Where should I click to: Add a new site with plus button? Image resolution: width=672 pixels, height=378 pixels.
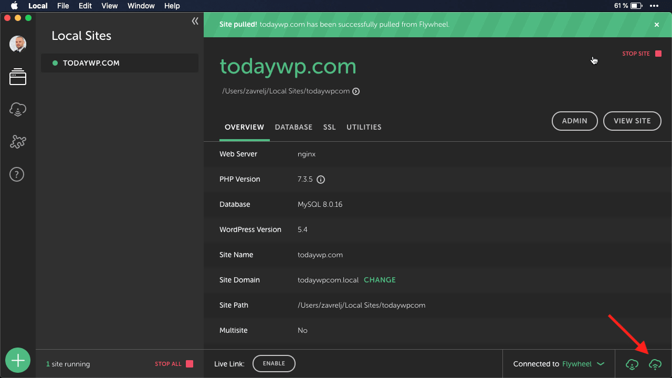(x=18, y=361)
